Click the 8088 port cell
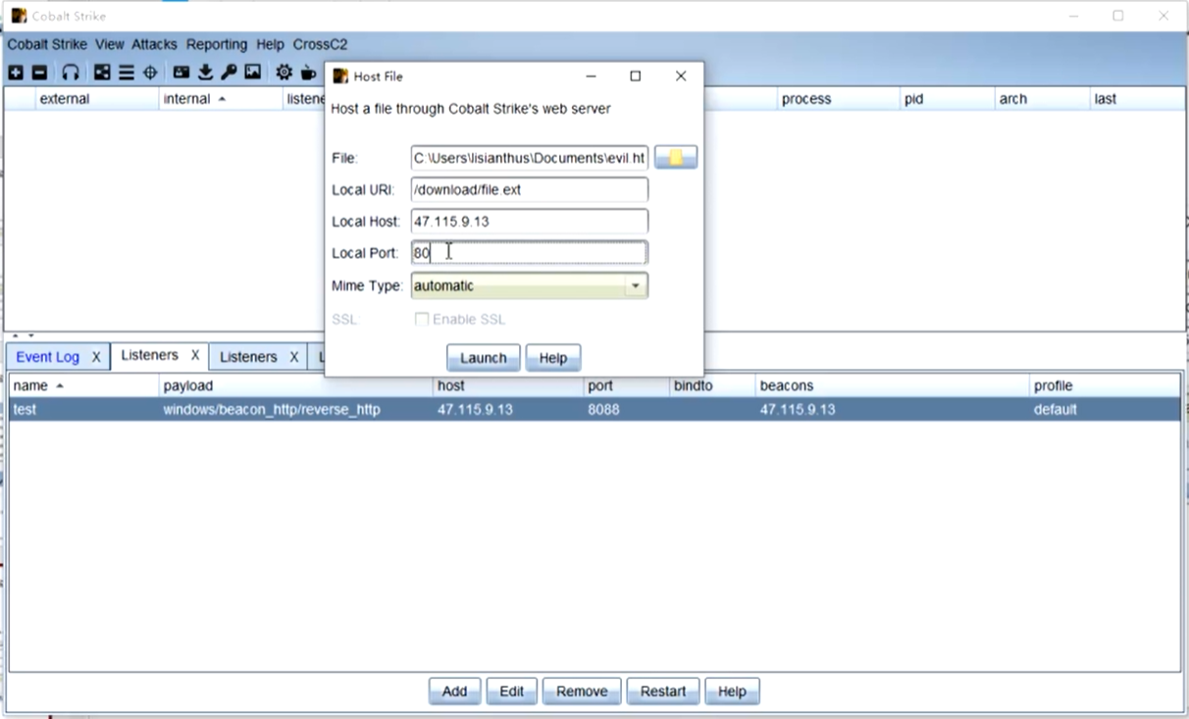The width and height of the screenshot is (1189, 719). coord(627,409)
